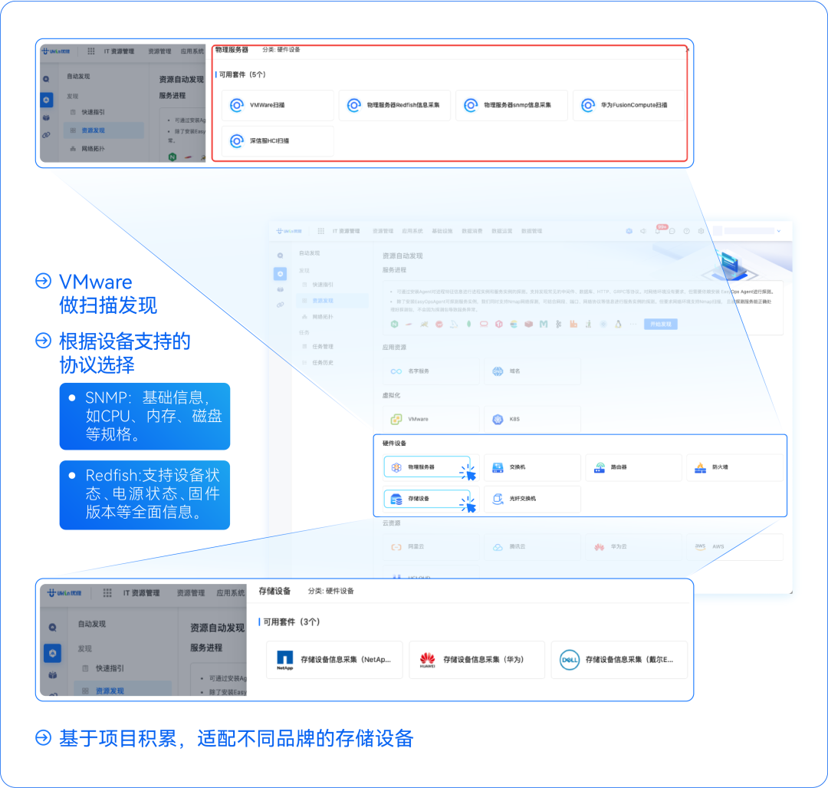The width and height of the screenshot is (828, 788).
Task: Expand the user account dropdown arrow
Action: pos(778,231)
